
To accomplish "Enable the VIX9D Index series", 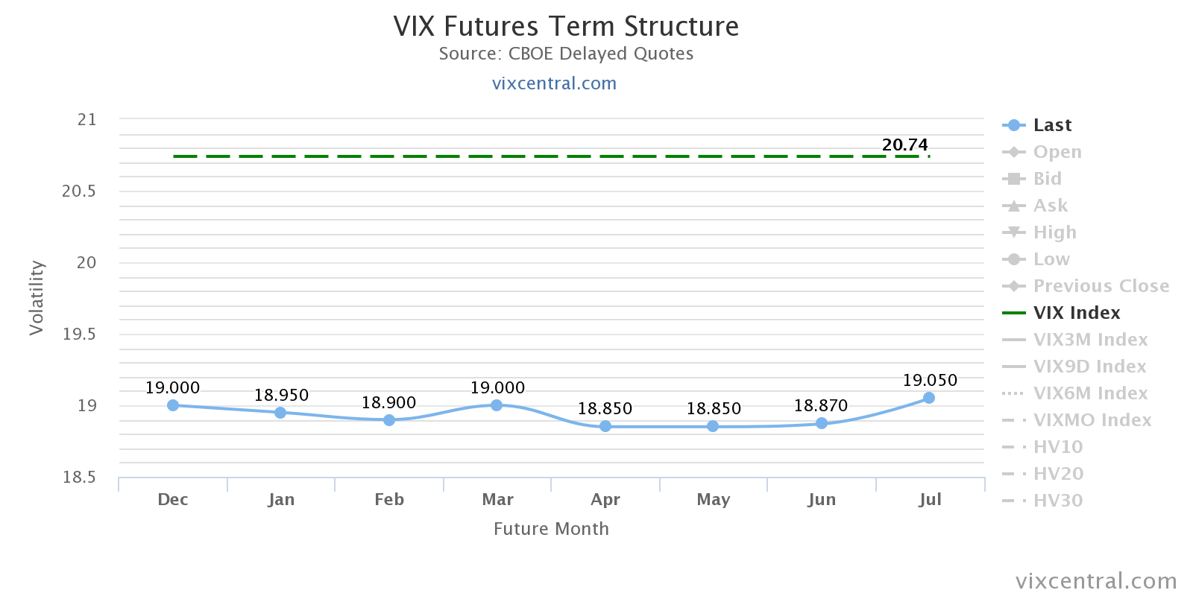I will tap(1089, 367).
